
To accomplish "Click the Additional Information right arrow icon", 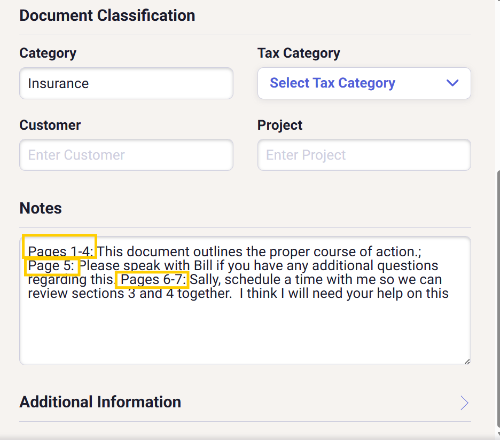I will (464, 403).
